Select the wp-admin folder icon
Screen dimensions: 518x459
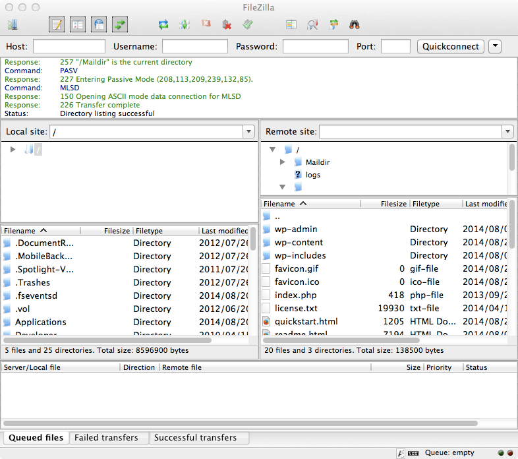tap(267, 229)
